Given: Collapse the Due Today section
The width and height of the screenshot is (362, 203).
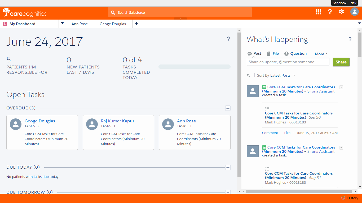Looking at the screenshot, I should 228,167.
